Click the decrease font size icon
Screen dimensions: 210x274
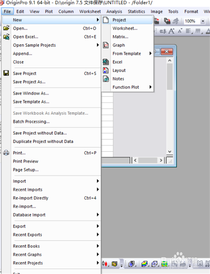coord(180,31)
